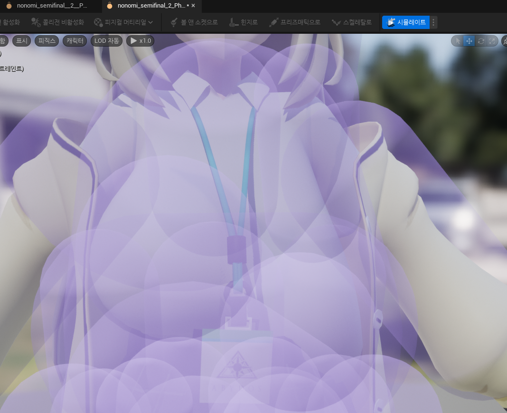Click the 프리즈매틱으로 constraint tool

(x=295, y=22)
